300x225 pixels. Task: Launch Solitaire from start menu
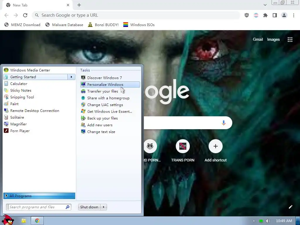point(39,117)
